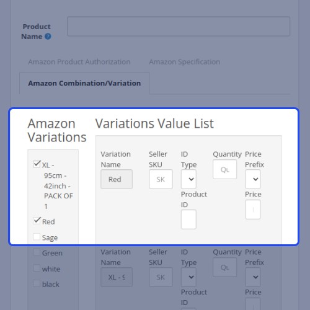Open the ID Type dropdown for Red
The width and height of the screenshot is (310, 310).
pyautogui.click(x=188, y=179)
